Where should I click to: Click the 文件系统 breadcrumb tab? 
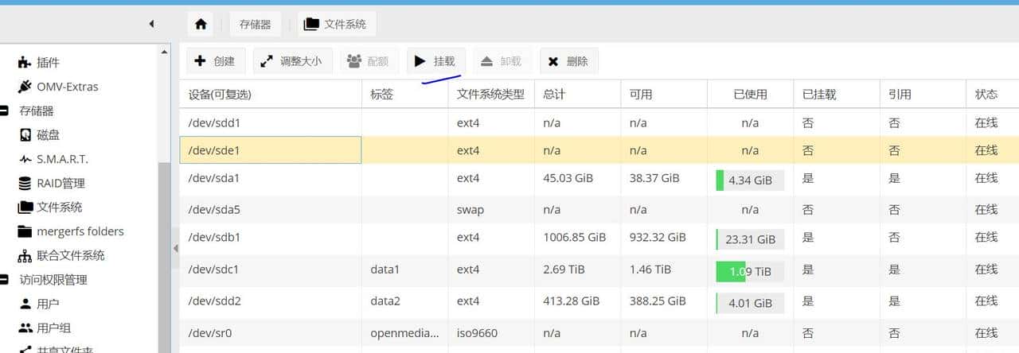(x=336, y=24)
